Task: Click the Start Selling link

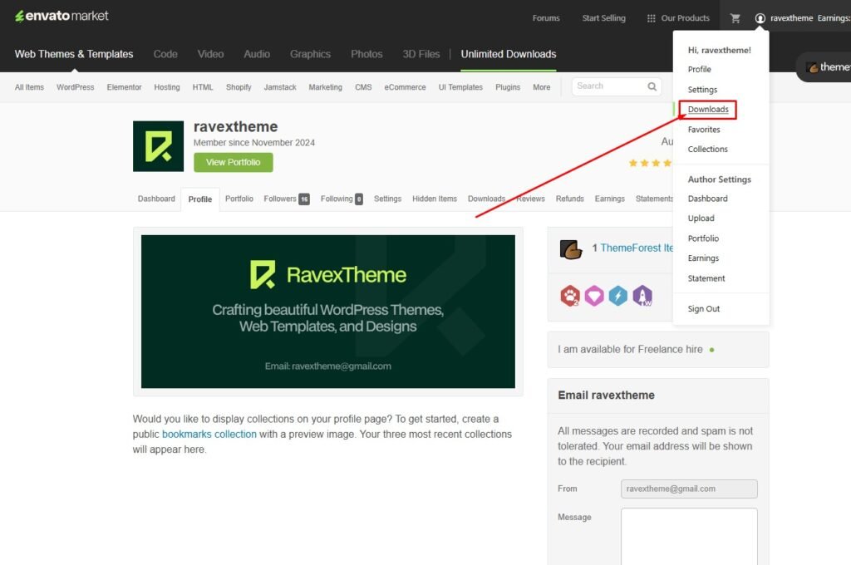Action: tap(603, 18)
